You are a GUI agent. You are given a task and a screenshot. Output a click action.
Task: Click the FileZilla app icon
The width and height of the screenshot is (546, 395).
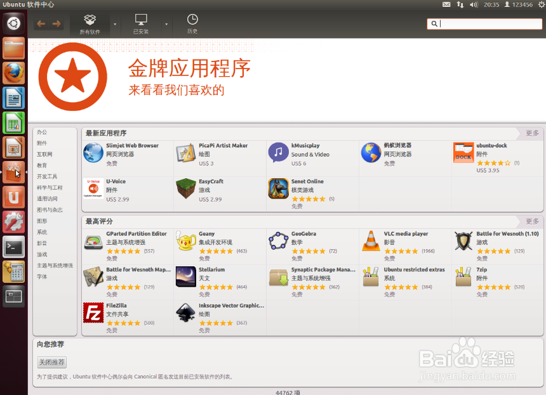pyautogui.click(x=93, y=313)
